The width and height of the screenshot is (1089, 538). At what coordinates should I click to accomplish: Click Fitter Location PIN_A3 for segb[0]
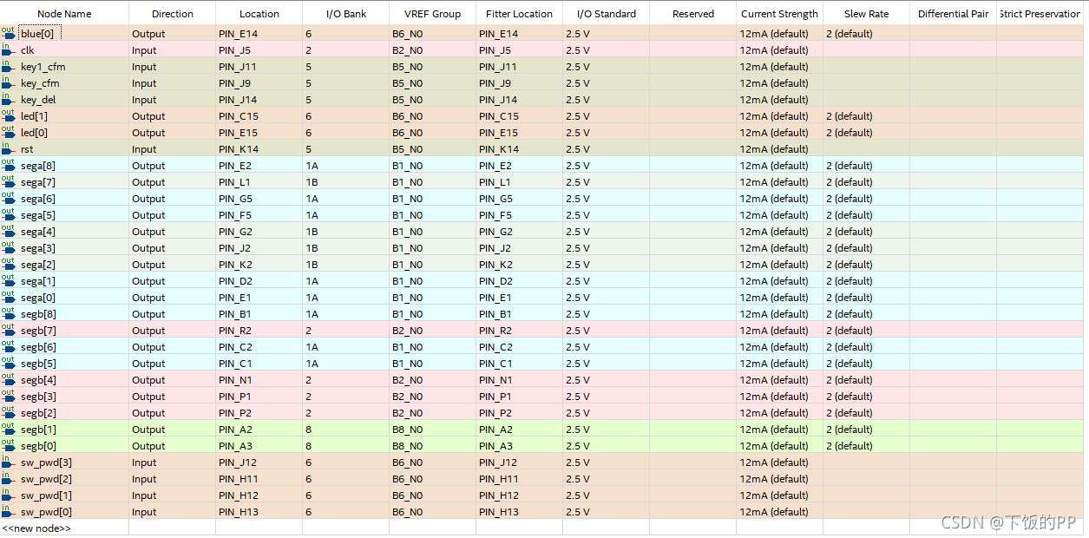[x=520, y=446]
